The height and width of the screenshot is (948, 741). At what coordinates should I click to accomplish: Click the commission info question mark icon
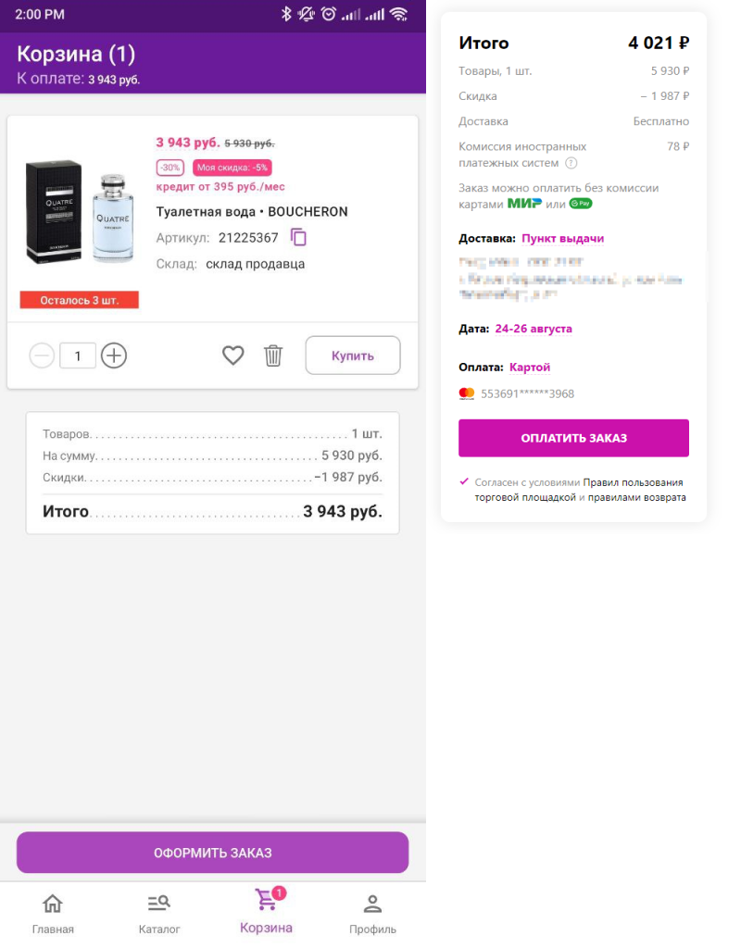(x=571, y=163)
